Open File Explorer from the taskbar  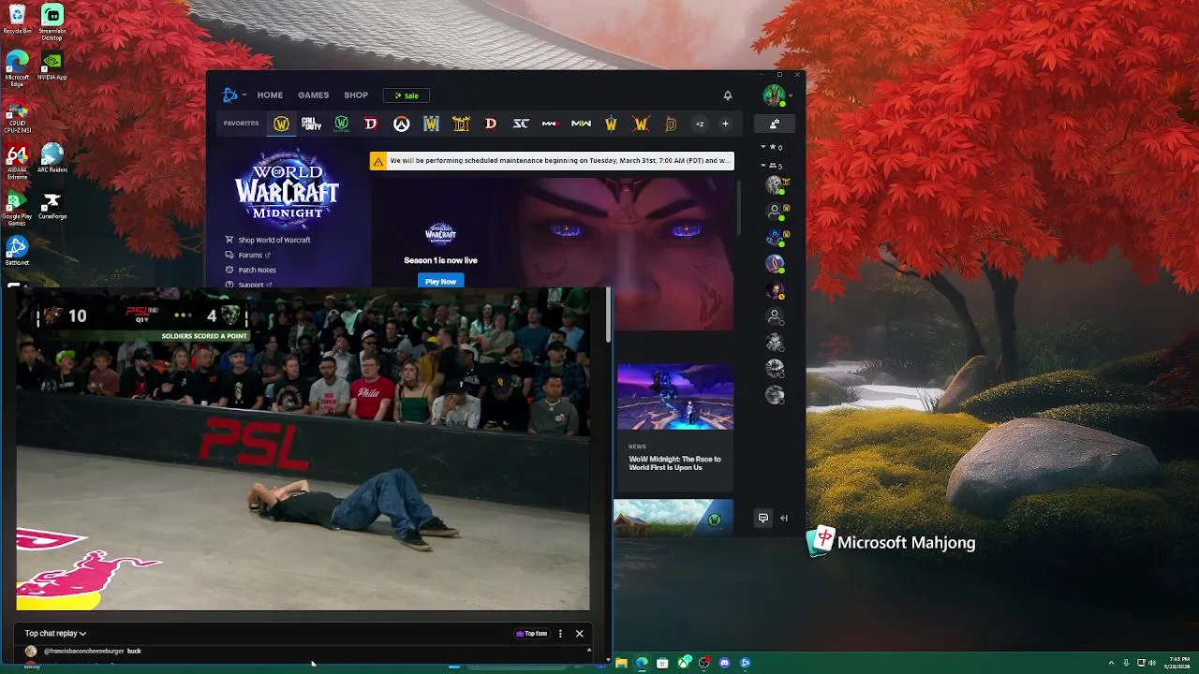[x=621, y=663]
